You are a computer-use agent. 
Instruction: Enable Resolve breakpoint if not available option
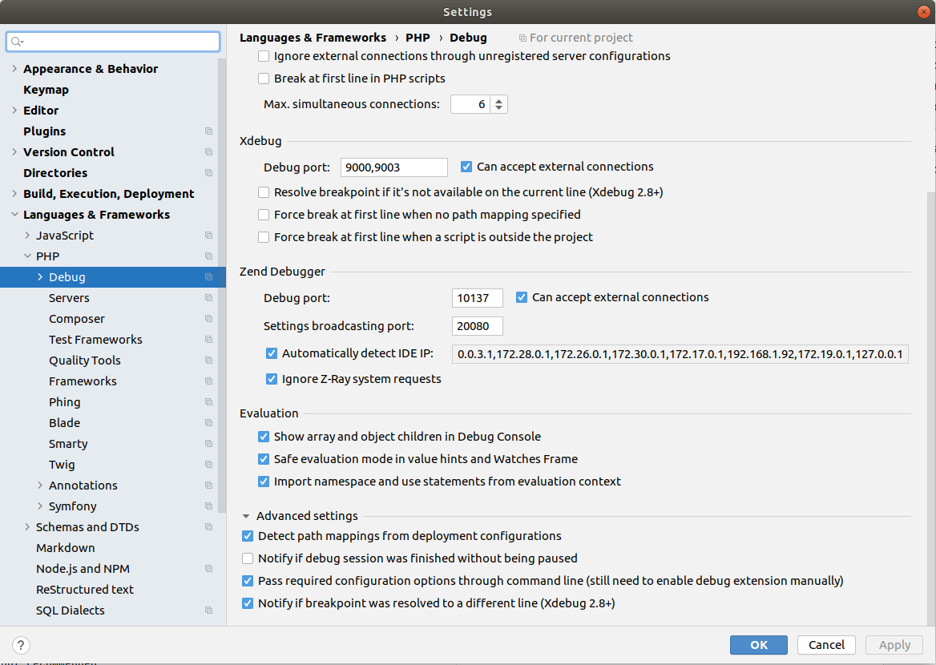tap(263, 192)
